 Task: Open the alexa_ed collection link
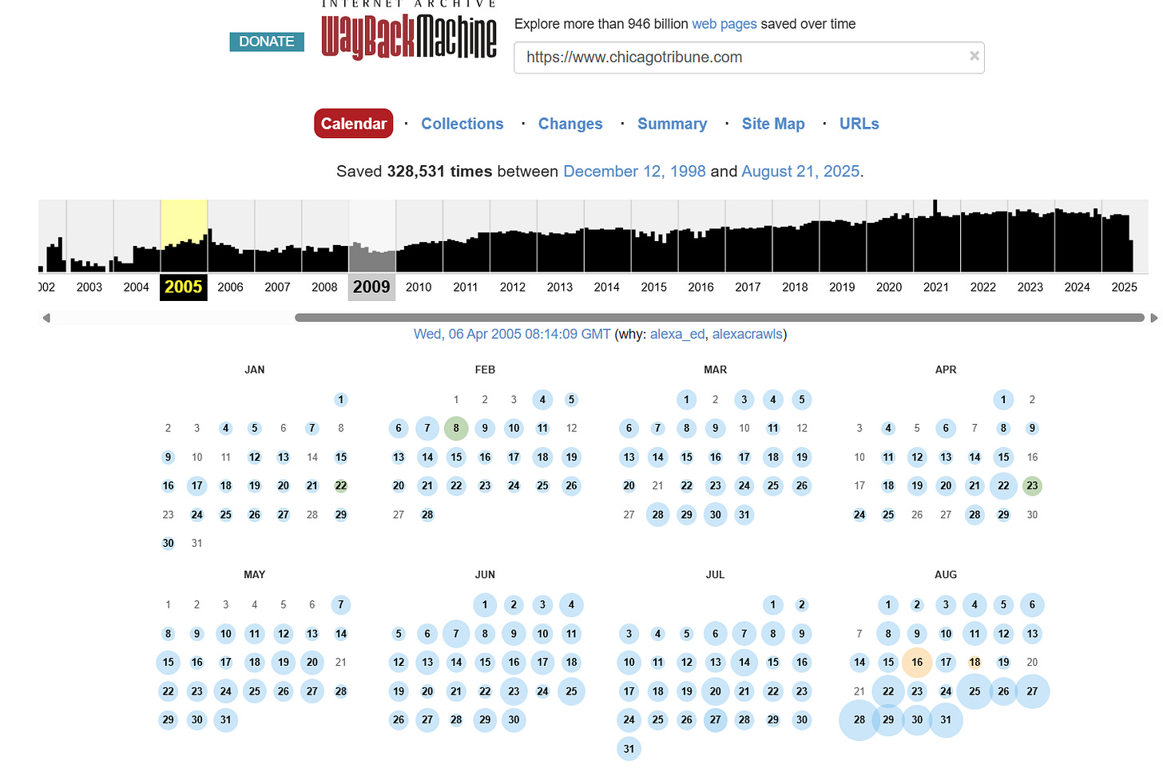(677, 335)
